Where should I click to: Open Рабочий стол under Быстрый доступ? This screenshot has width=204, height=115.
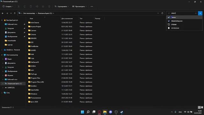(x=12, y=24)
